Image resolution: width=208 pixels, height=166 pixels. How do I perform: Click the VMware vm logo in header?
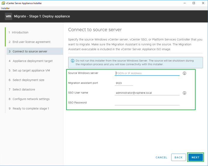click(x=8, y=16)
